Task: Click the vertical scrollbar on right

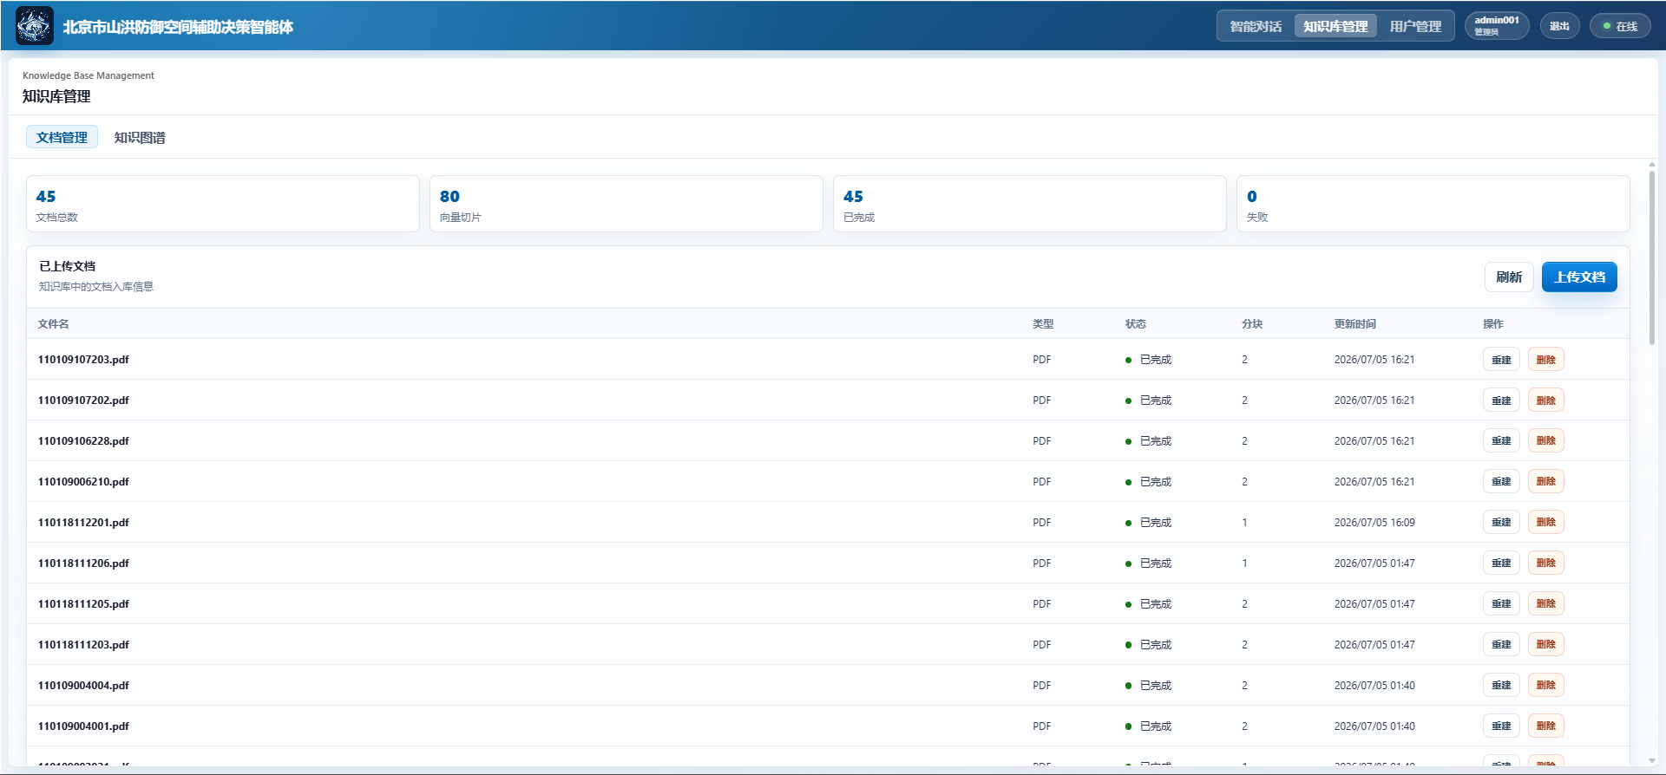Action: 1652,257
